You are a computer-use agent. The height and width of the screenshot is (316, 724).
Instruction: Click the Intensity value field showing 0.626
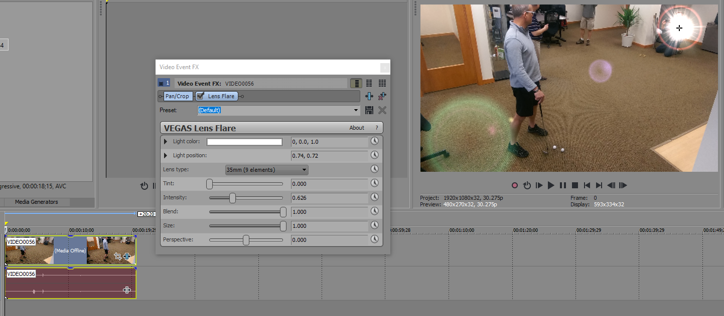pyautogui.click(x=329, y=198)
